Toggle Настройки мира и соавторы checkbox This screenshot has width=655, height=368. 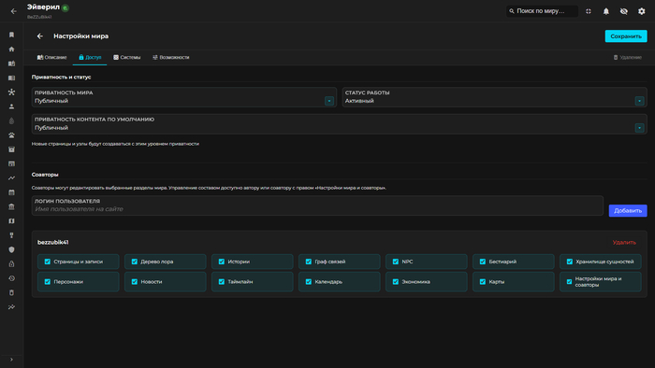tap(569, 282)
